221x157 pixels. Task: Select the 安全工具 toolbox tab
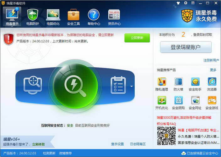click(73, 17)
